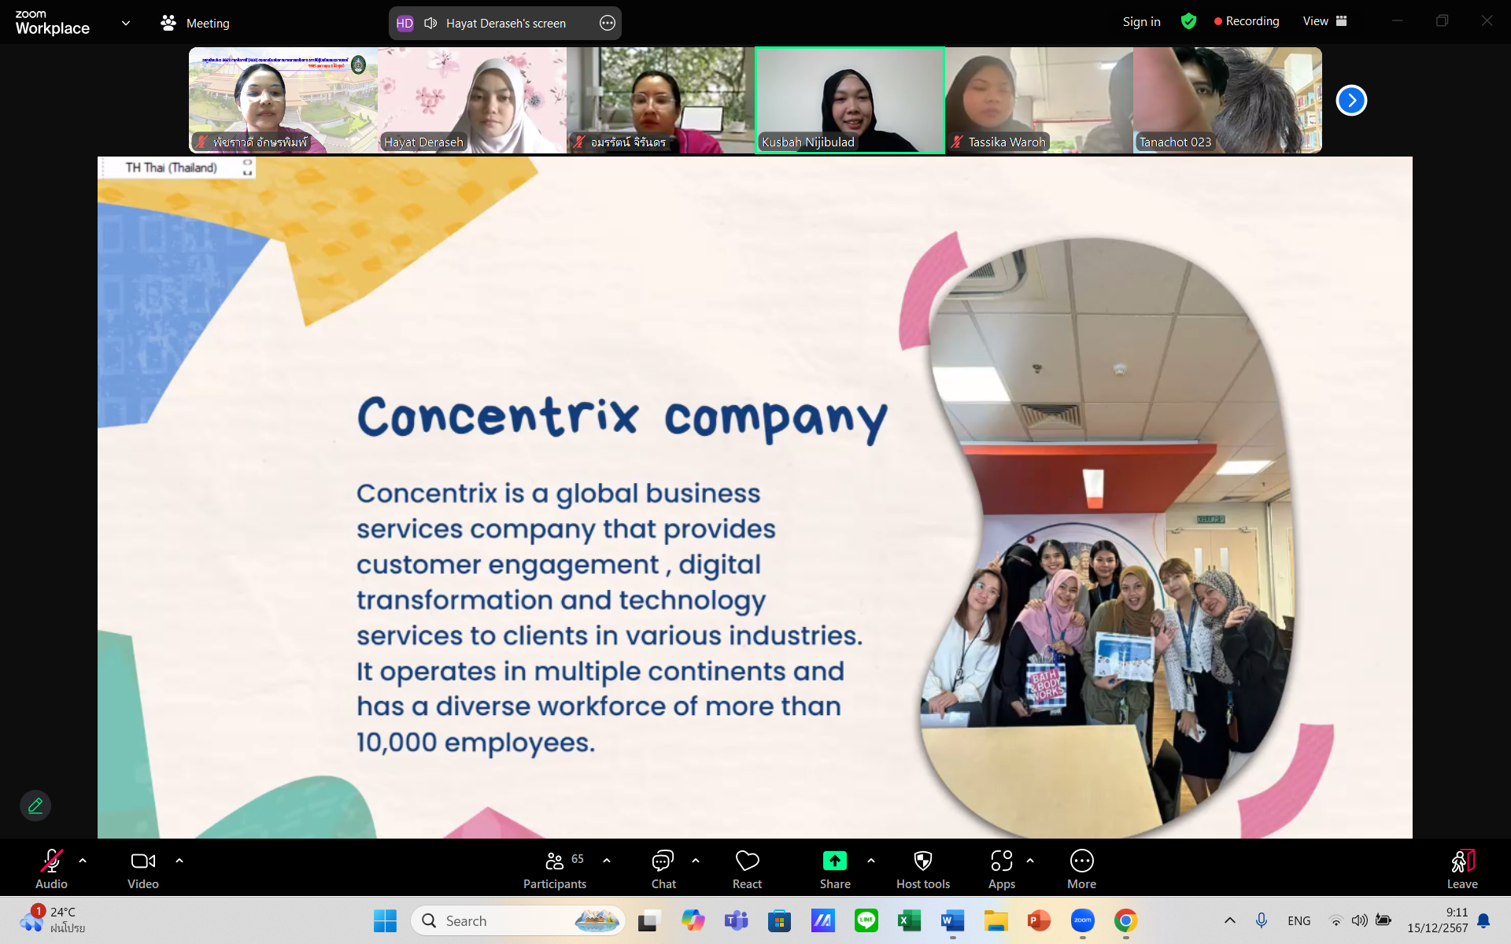
Task: Click green encryption shield icon
Action: click(x=1188, y=21)
